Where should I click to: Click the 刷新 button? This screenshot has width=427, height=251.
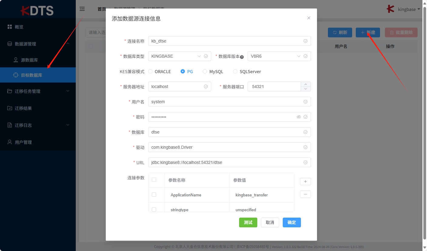click(340, 32)
